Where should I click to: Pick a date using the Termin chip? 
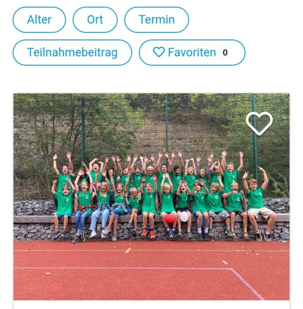pos(156,20)
